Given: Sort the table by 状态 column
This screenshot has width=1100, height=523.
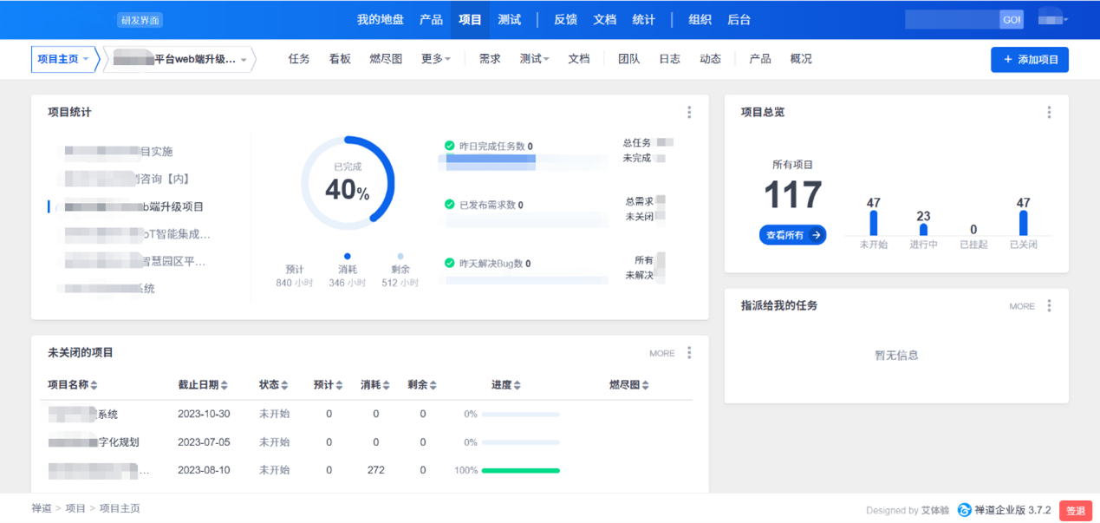Looking at the screenshot, I should (273, 385).
